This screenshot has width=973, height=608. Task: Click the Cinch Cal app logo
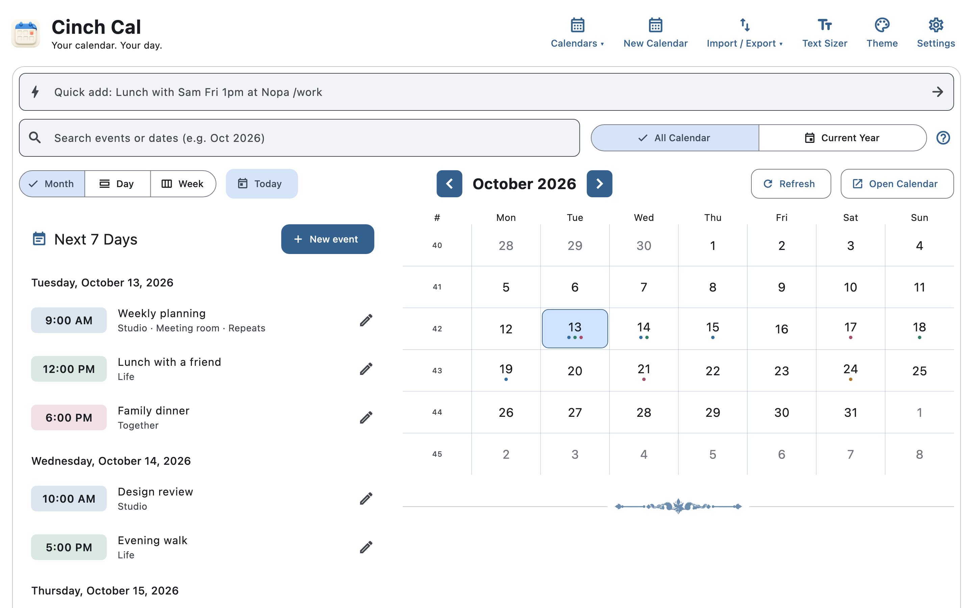[25, 33]
